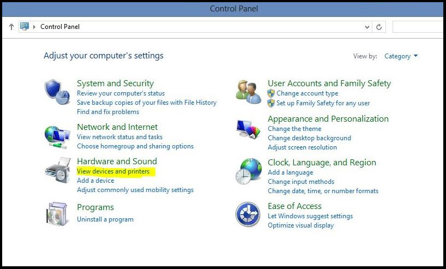Image resolution: width=446 pixels, height=269 pixels.
Task: Open System and Security category
Action: coord(115,83)
